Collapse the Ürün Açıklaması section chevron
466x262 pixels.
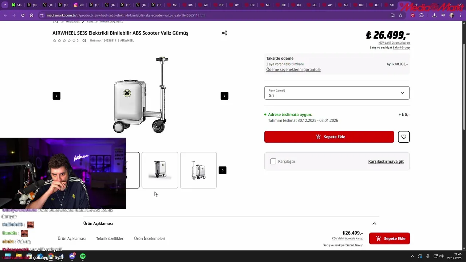[x=374, y=223]
